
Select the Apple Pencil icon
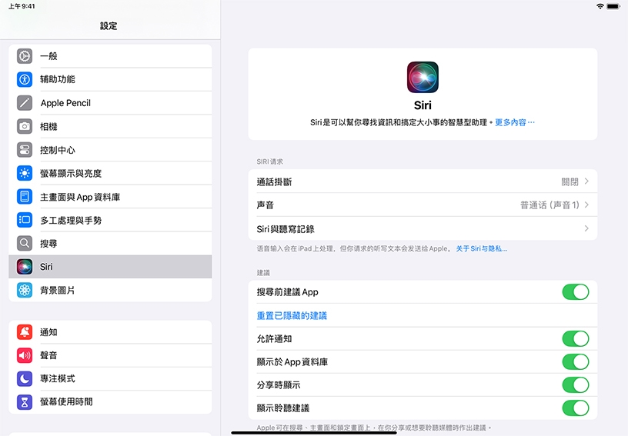[25, 103]
